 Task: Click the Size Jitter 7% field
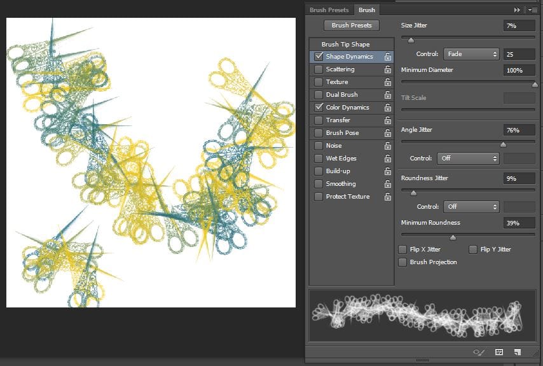(x=519, y=25)
